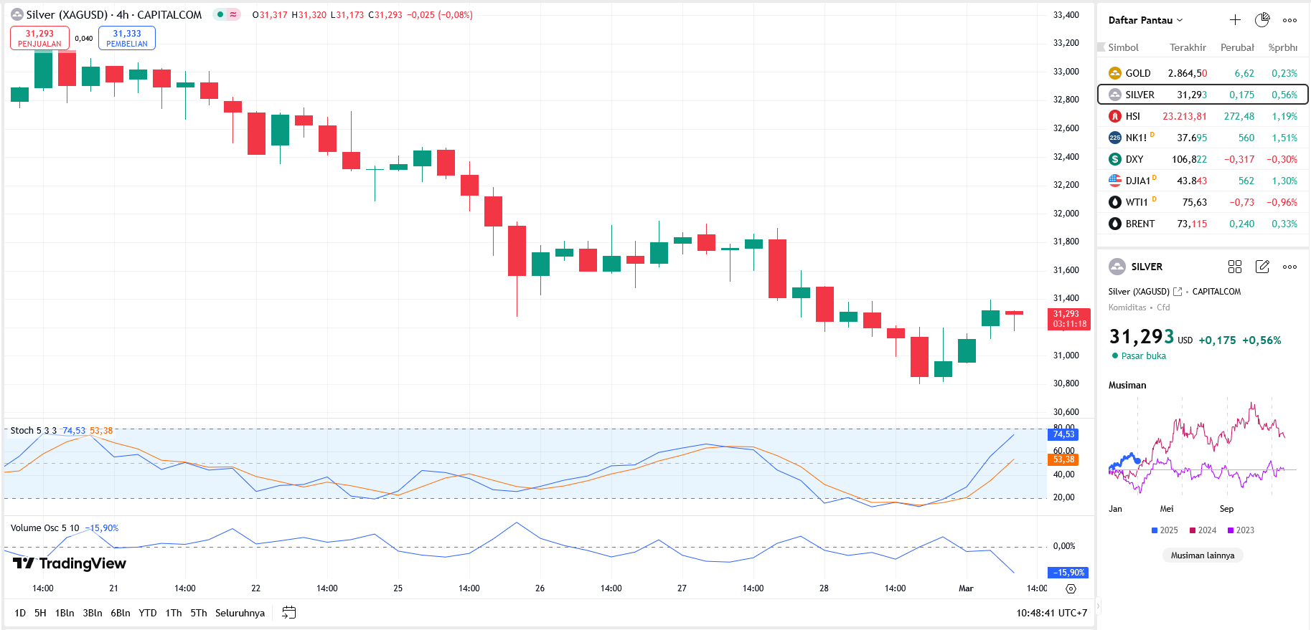Open the watchlist more options menu
Image resolution: width=1311 pixels, height=630 pixels.
pos(1289,20)
